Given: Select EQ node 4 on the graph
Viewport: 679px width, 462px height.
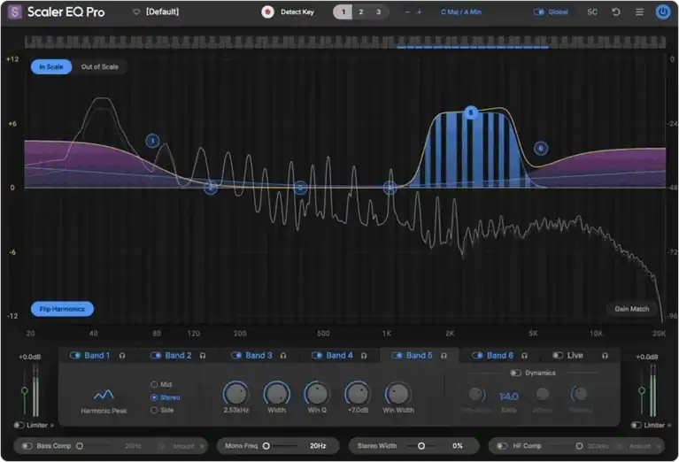Looking at the screenshot, I should pyautogui.click(x=390, y=188).
